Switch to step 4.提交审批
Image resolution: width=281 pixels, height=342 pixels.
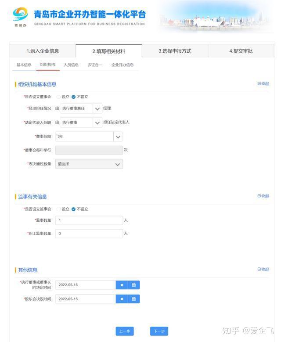(241, 51)
